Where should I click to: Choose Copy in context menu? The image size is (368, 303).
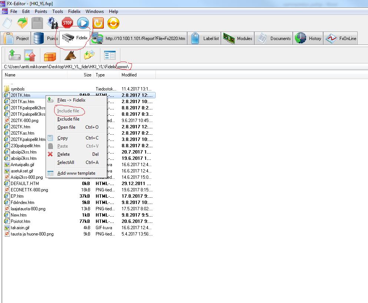(x=76, y=138)
